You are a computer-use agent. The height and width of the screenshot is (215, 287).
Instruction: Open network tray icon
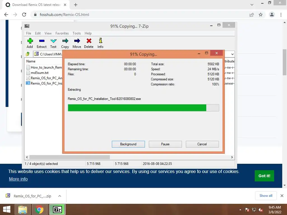coord(254,210)
